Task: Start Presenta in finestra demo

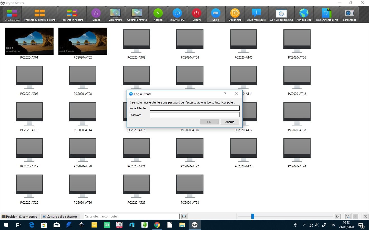Action: pyautogui.click(x=72, y=15)
